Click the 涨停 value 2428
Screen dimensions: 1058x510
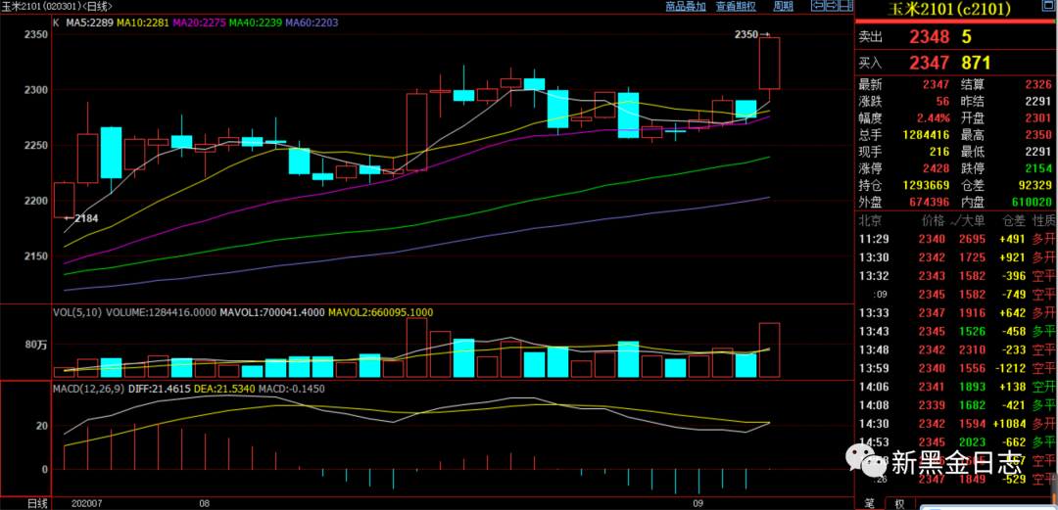coord(938,168)
